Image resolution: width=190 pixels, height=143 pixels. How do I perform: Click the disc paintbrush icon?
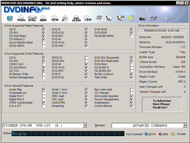pyautogui.click(x=109, y=18)
